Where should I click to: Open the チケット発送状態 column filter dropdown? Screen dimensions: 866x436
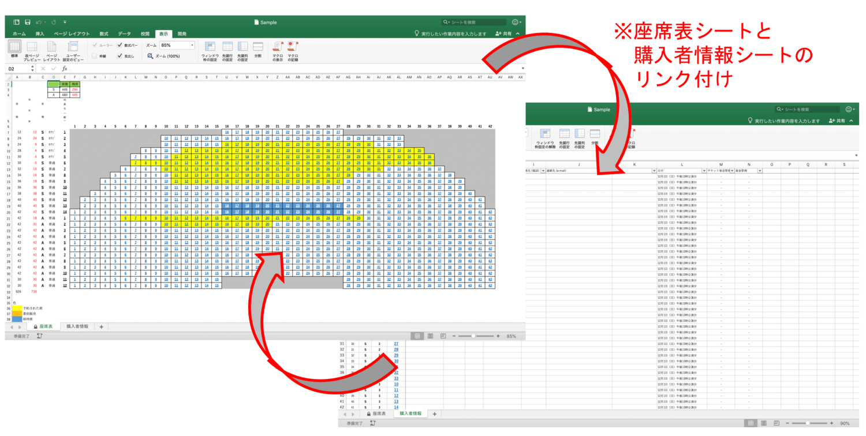[x=732, y=171]
